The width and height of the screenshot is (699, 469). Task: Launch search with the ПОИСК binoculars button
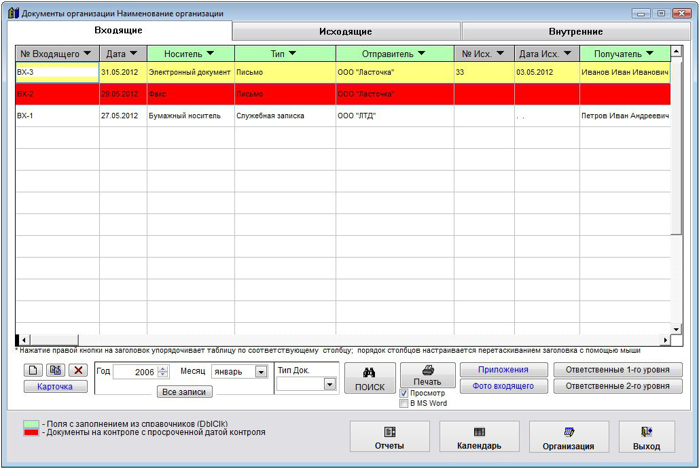pos(370,378)
